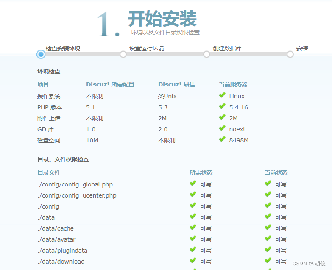
Task: Click the ./data/plugindata path
Action: point(62,251)
